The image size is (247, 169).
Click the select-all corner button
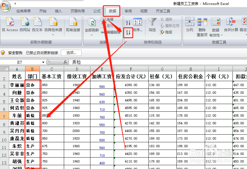coord(4,69)
